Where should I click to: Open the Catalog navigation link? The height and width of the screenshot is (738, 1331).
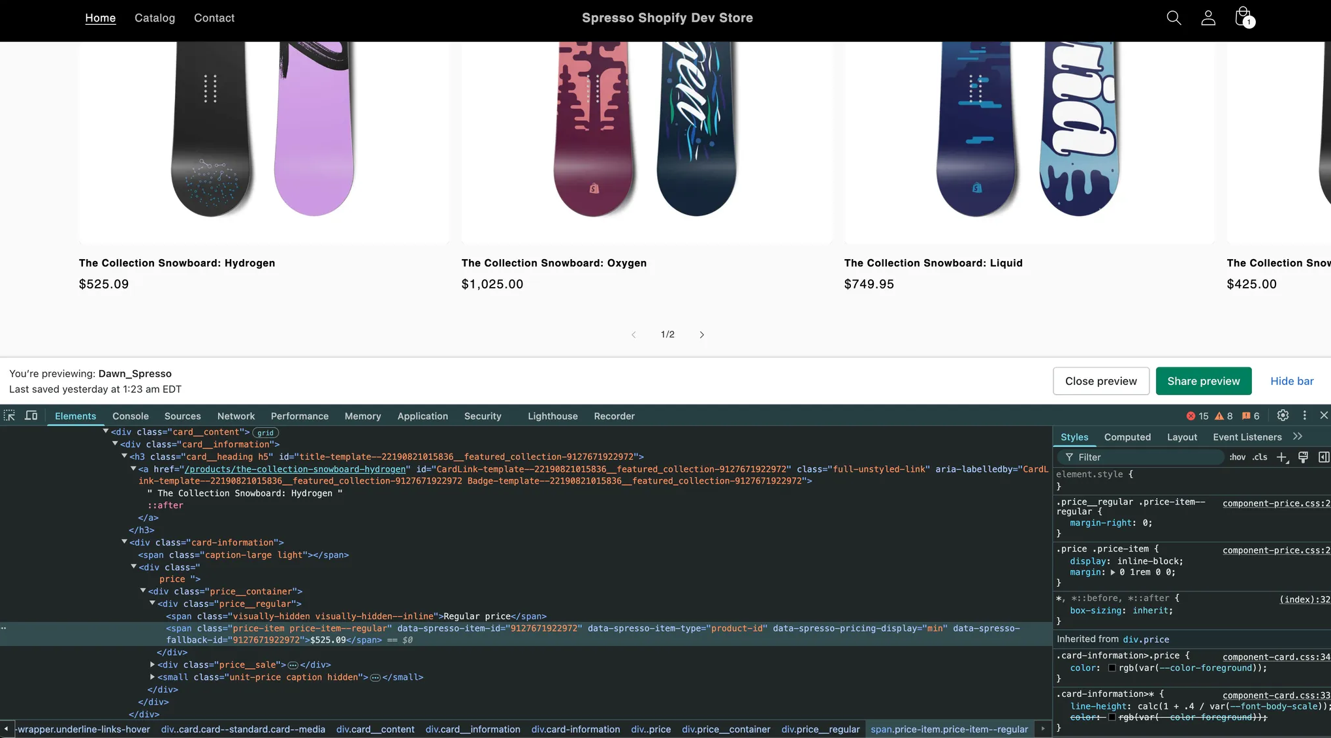pyautogui.click(x=155, y=18)
